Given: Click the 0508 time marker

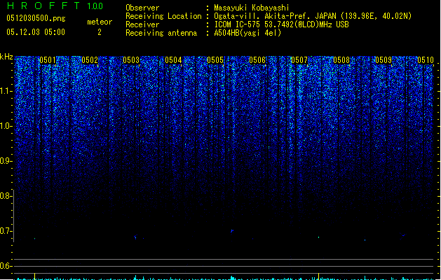Looking at the screenshot, I should (341, 60).
